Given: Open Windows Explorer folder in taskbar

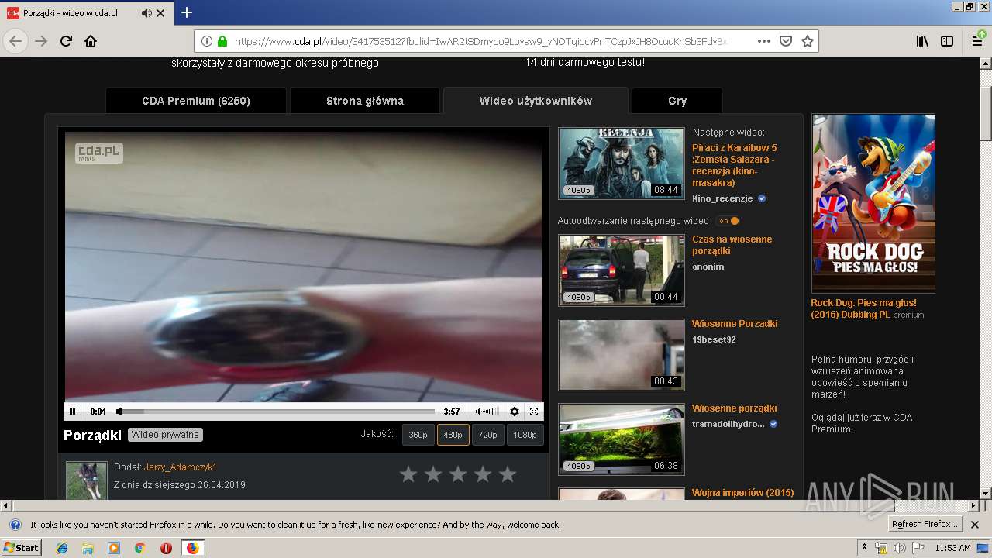Looking at the screenshot, I should tap(88, 548).
